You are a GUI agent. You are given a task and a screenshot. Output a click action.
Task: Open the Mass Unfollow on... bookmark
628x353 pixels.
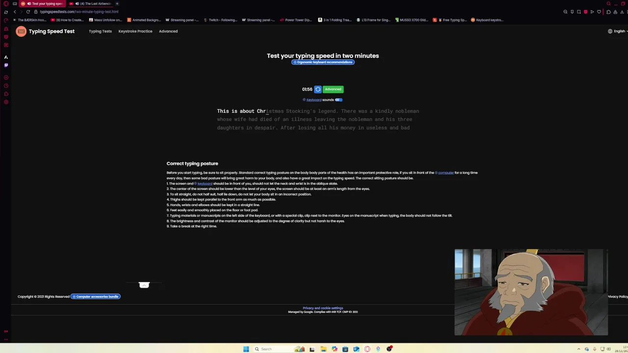pos(105,20)
